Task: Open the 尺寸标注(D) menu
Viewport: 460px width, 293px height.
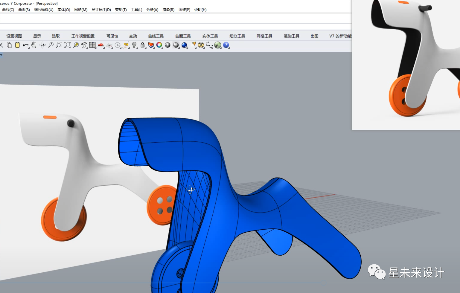Action: [x=101, y=10]
